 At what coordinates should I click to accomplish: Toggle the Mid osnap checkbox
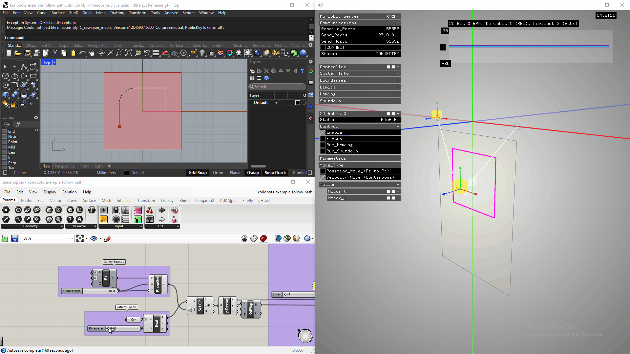tap(5, 147)
